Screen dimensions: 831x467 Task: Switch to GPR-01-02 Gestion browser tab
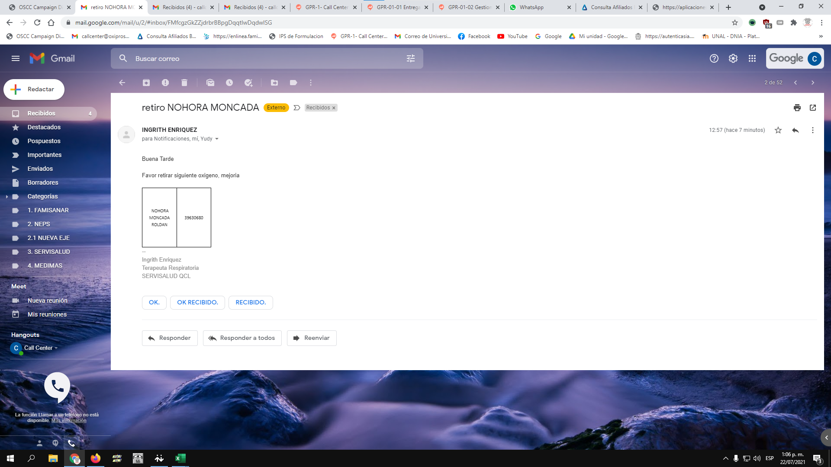pyautogui.click(x=468, y=7)
